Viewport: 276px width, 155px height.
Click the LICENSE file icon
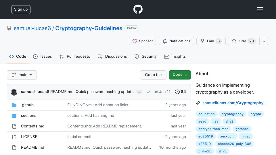(14, 137)
